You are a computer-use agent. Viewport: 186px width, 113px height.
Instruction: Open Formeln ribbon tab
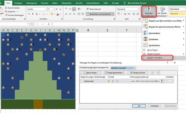tap(45, 3)
